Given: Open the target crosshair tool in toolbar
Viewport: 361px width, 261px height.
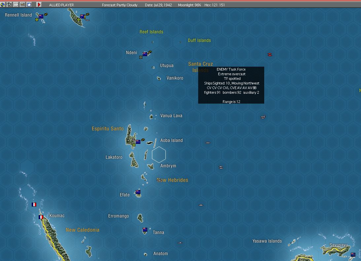Looking at the screenshot, I should 9,4.
